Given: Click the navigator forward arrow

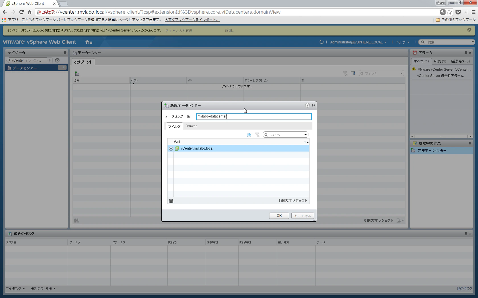Looking at the screenshot, I should (50, 60).
